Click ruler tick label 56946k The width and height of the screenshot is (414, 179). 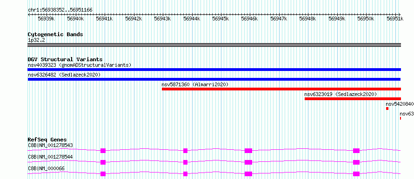point(250,19)
